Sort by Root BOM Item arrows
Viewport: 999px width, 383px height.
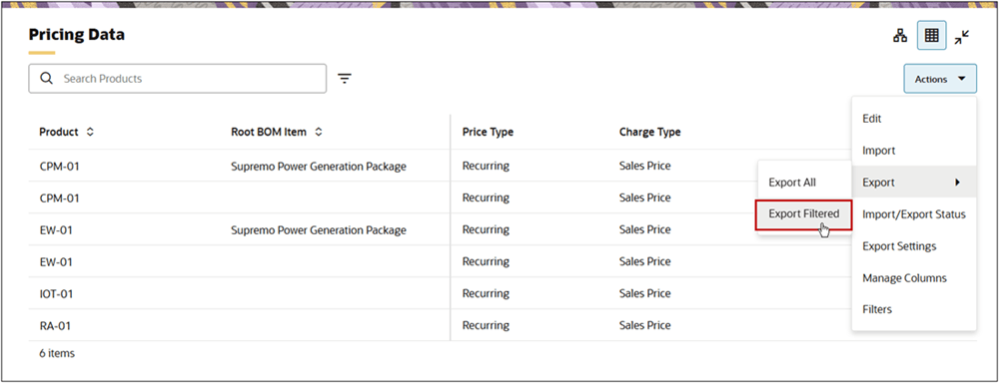point(319,133)
